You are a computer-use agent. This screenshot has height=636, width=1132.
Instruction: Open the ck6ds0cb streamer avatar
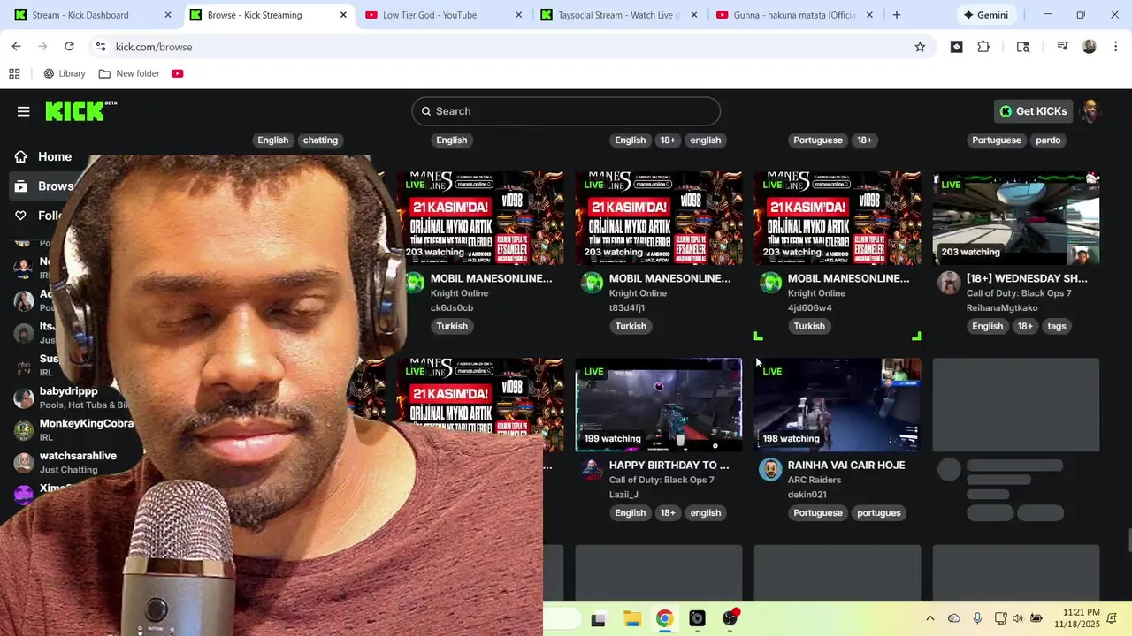[x=414, y=283]
